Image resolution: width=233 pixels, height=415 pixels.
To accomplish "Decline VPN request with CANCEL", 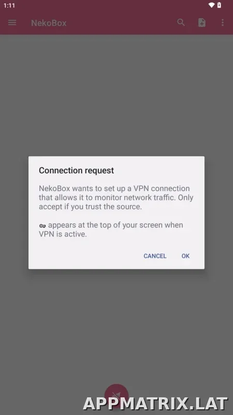I will [155, 256].
